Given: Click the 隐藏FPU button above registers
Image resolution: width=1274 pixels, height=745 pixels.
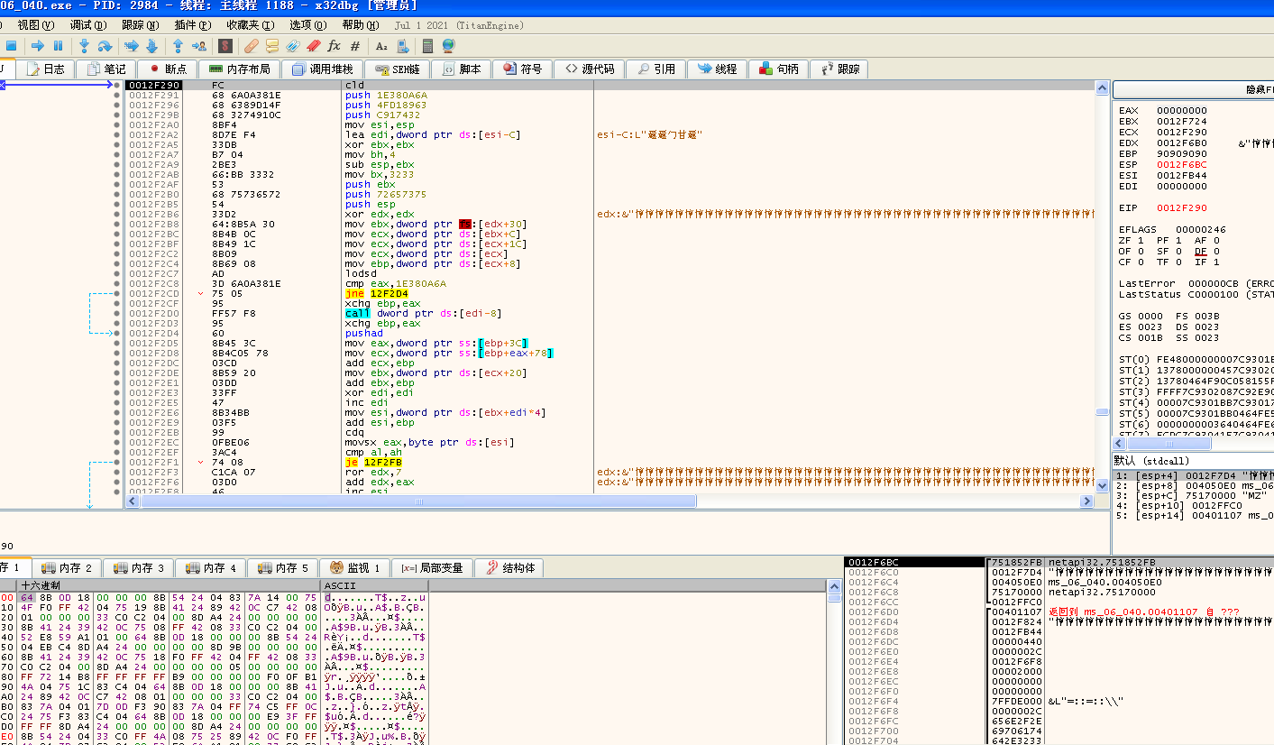Looking at the screenshot, I should point(1192,89).
